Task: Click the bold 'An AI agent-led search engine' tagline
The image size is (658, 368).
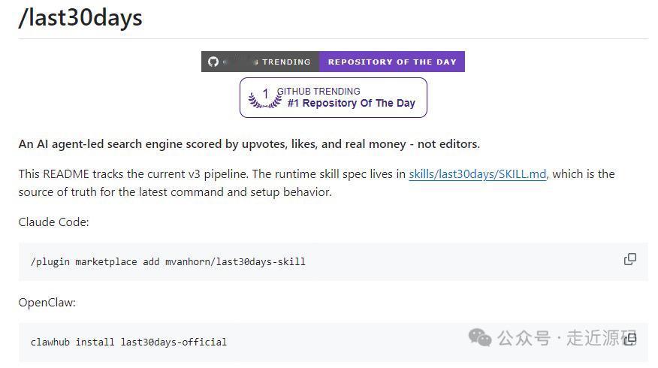Action: (249, 144)
